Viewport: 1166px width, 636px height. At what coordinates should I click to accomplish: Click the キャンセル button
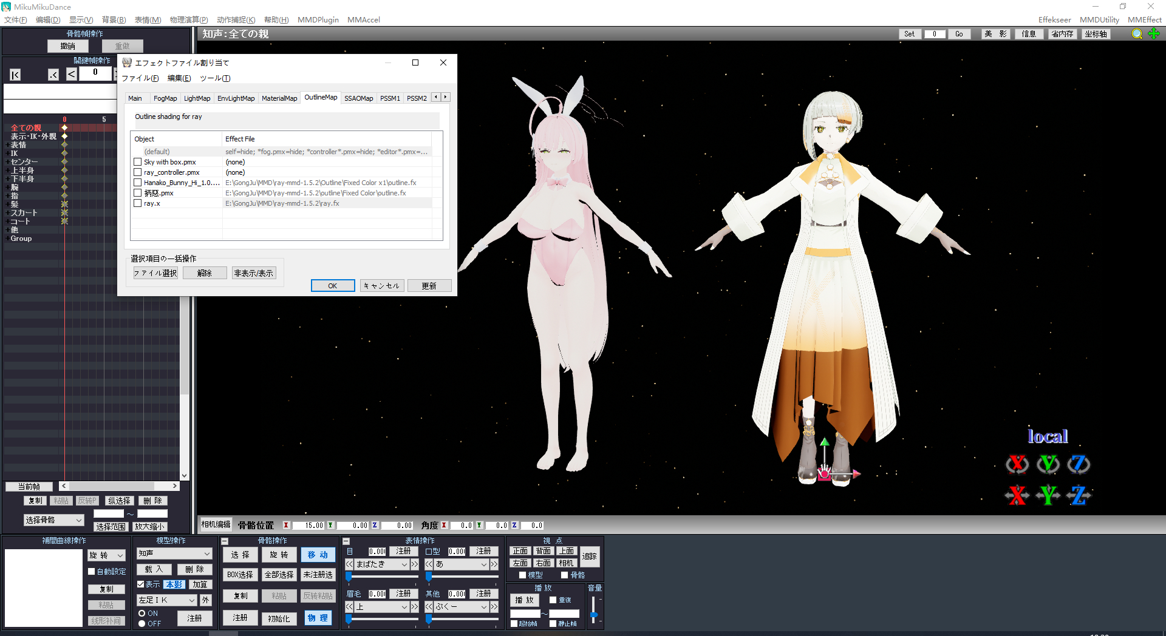[382, 286]
